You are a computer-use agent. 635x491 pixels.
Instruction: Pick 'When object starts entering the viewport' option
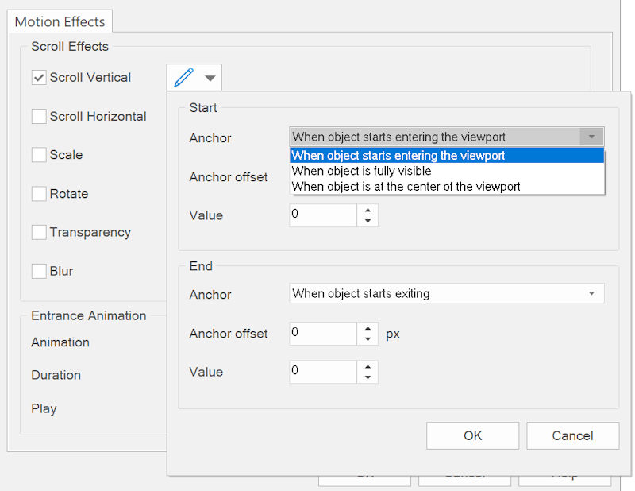tap(398, 156)
